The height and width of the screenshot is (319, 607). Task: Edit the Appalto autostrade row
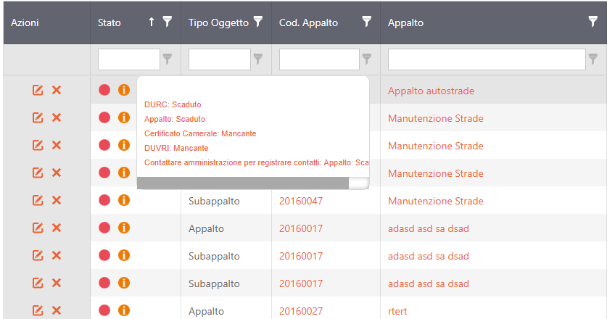click(38, 90)
